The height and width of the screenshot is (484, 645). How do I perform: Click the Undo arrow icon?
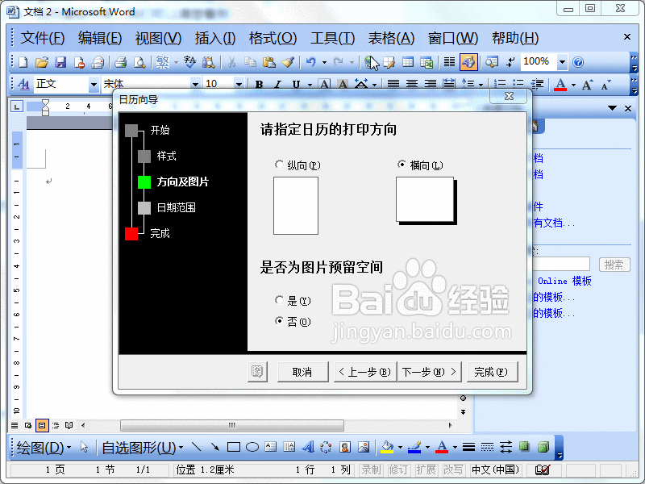point(311,62)
